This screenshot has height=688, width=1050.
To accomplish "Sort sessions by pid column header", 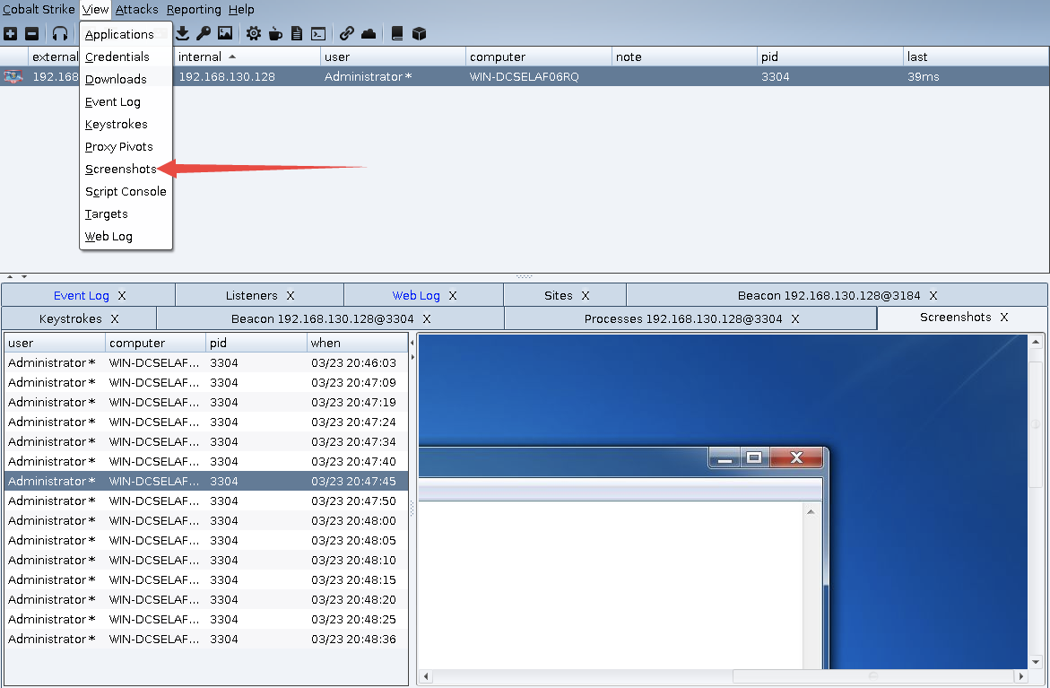I will coord(829,57).
